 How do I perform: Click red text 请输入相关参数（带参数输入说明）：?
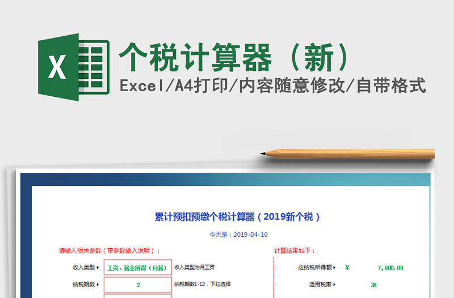(x=110, y=250)
